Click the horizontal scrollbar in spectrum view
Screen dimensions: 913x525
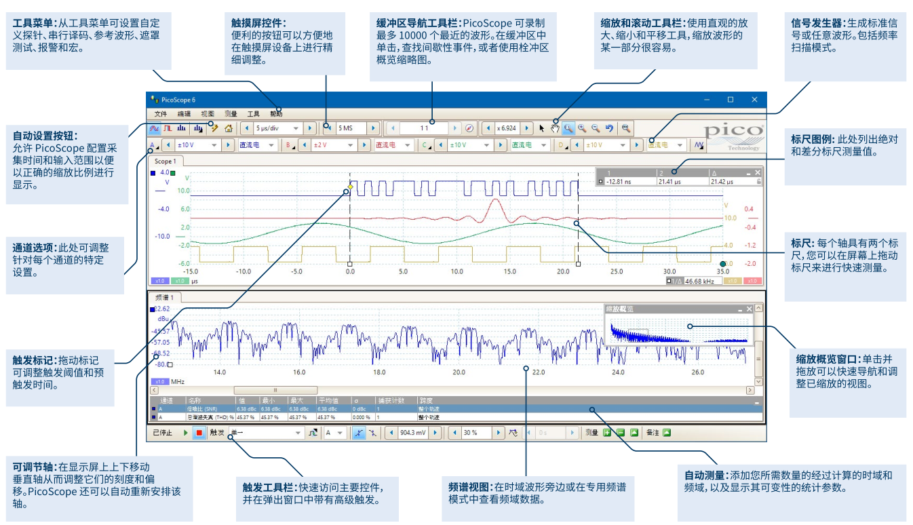point(275,390)
